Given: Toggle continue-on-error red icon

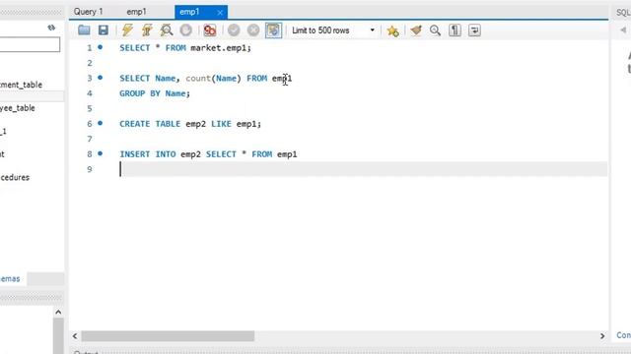Looking at the screenshot, I should (210, 30).
